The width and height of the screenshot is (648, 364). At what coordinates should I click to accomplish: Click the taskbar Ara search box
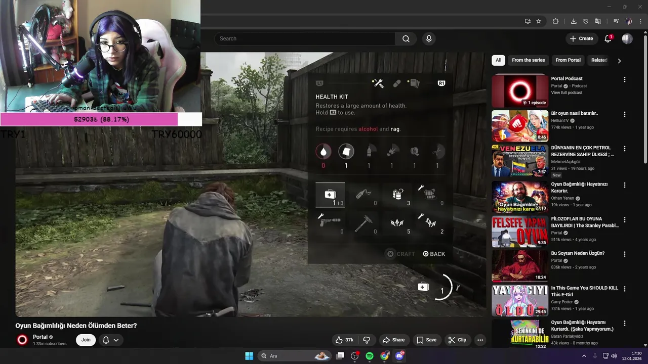[x=295, y=356]
